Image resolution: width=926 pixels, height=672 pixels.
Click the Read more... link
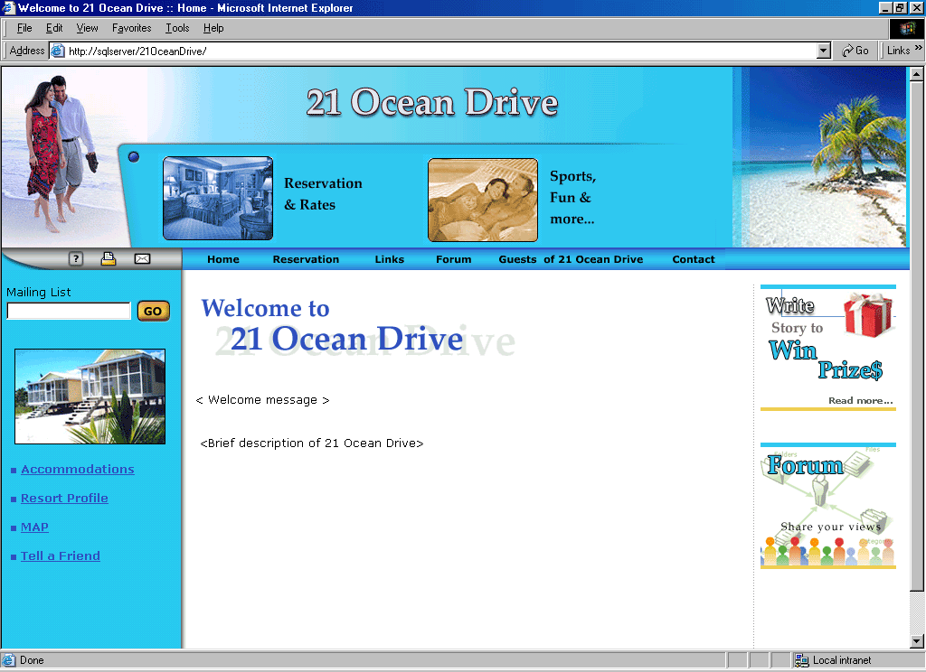click(x=861, y=400)
